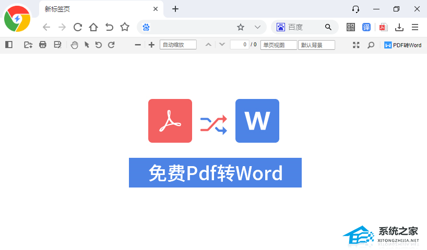This screenshot has width=427, height=250.
Task: Click the print icon
Action: point(43,45)
